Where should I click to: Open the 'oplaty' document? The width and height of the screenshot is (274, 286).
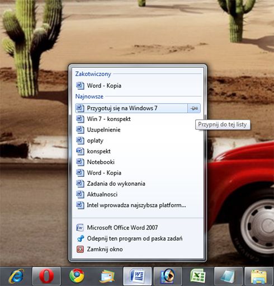[138, 140]
